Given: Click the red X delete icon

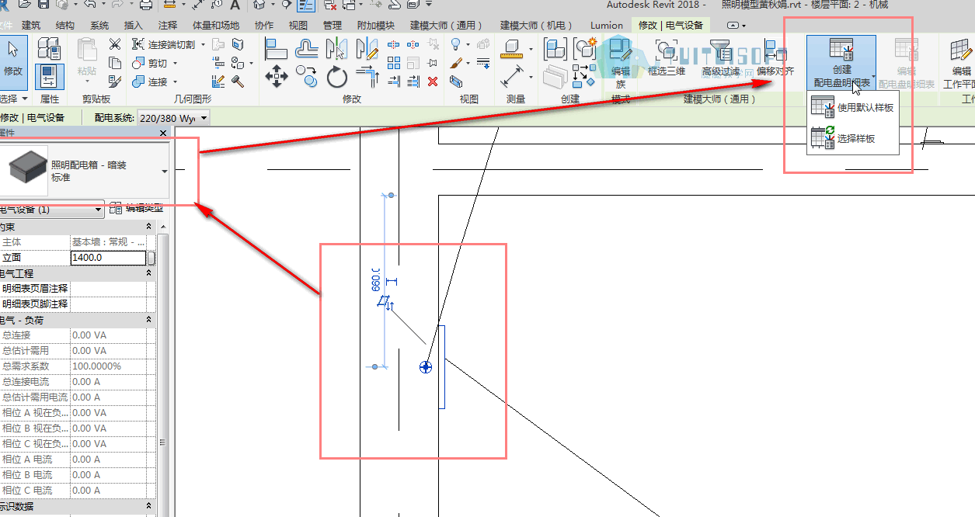Looking at the screenshot, I should click(x=433, y=81).
